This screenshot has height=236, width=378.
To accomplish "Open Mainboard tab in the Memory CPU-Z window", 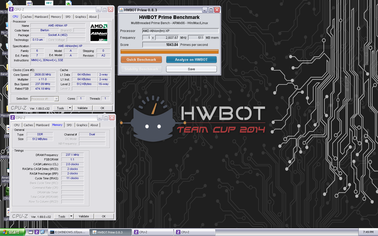I will (43, 125).
